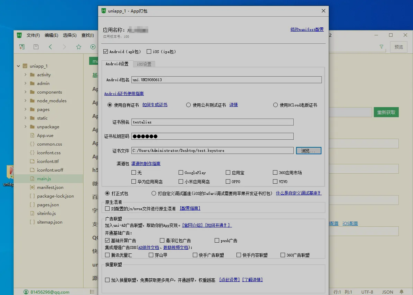Click the 浏览... browse button
413x295 pixels.
tap(309, 151)
